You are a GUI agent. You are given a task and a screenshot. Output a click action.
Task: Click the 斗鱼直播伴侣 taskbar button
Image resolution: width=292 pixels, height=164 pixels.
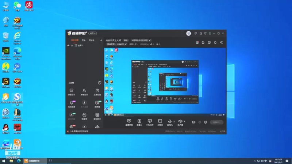tap(35, 161)
